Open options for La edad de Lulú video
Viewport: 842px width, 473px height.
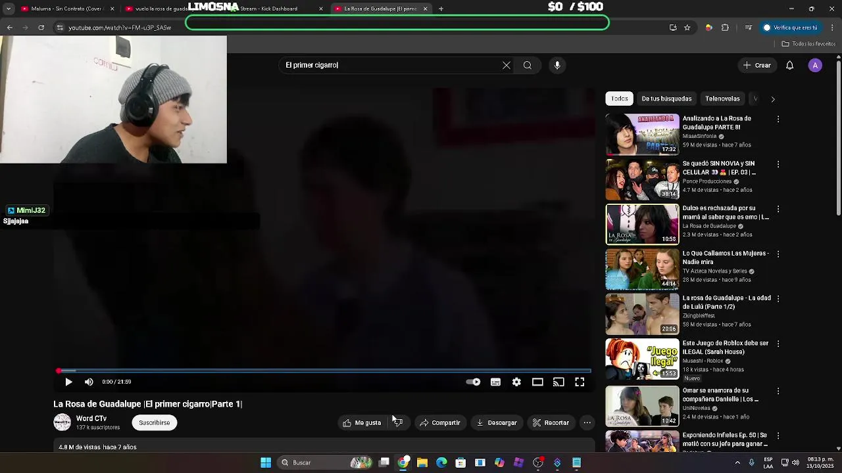[x=778, y=298]
